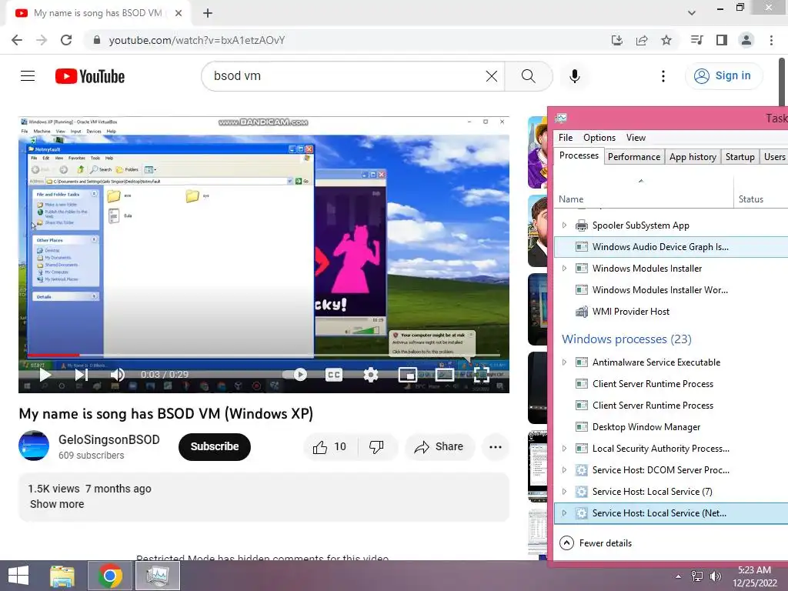Open more actions ellipsis under the video

pos(496,447)
